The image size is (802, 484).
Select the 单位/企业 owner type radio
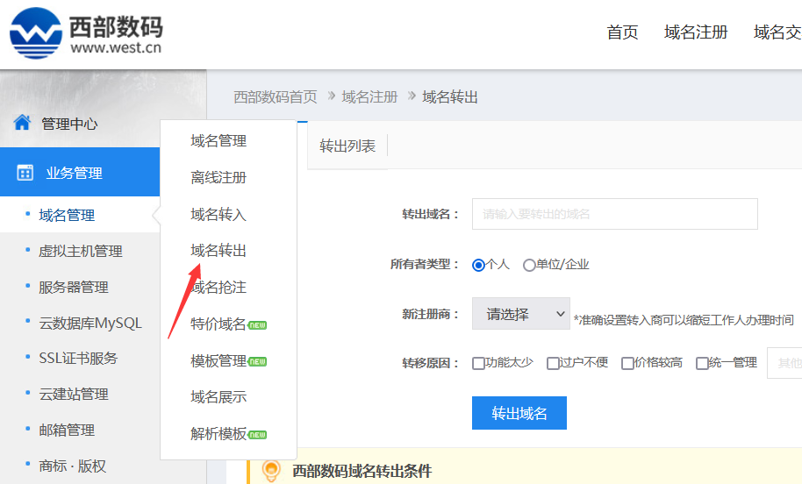click(529, 265)
